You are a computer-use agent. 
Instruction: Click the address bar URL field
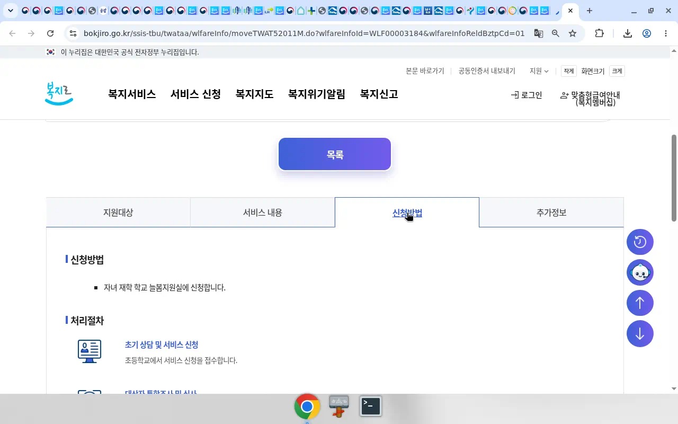tap(304, 33)
